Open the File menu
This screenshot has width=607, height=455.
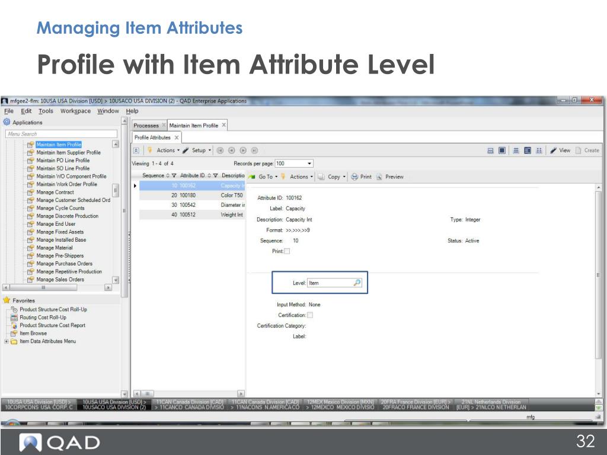pos(8,111)
